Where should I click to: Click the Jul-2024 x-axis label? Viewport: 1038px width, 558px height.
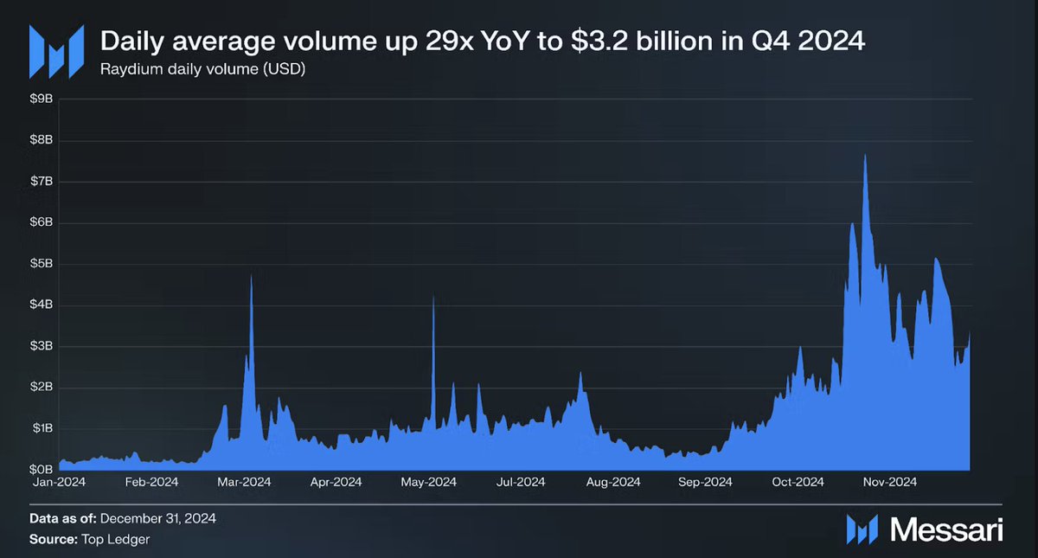coord(522,482)
